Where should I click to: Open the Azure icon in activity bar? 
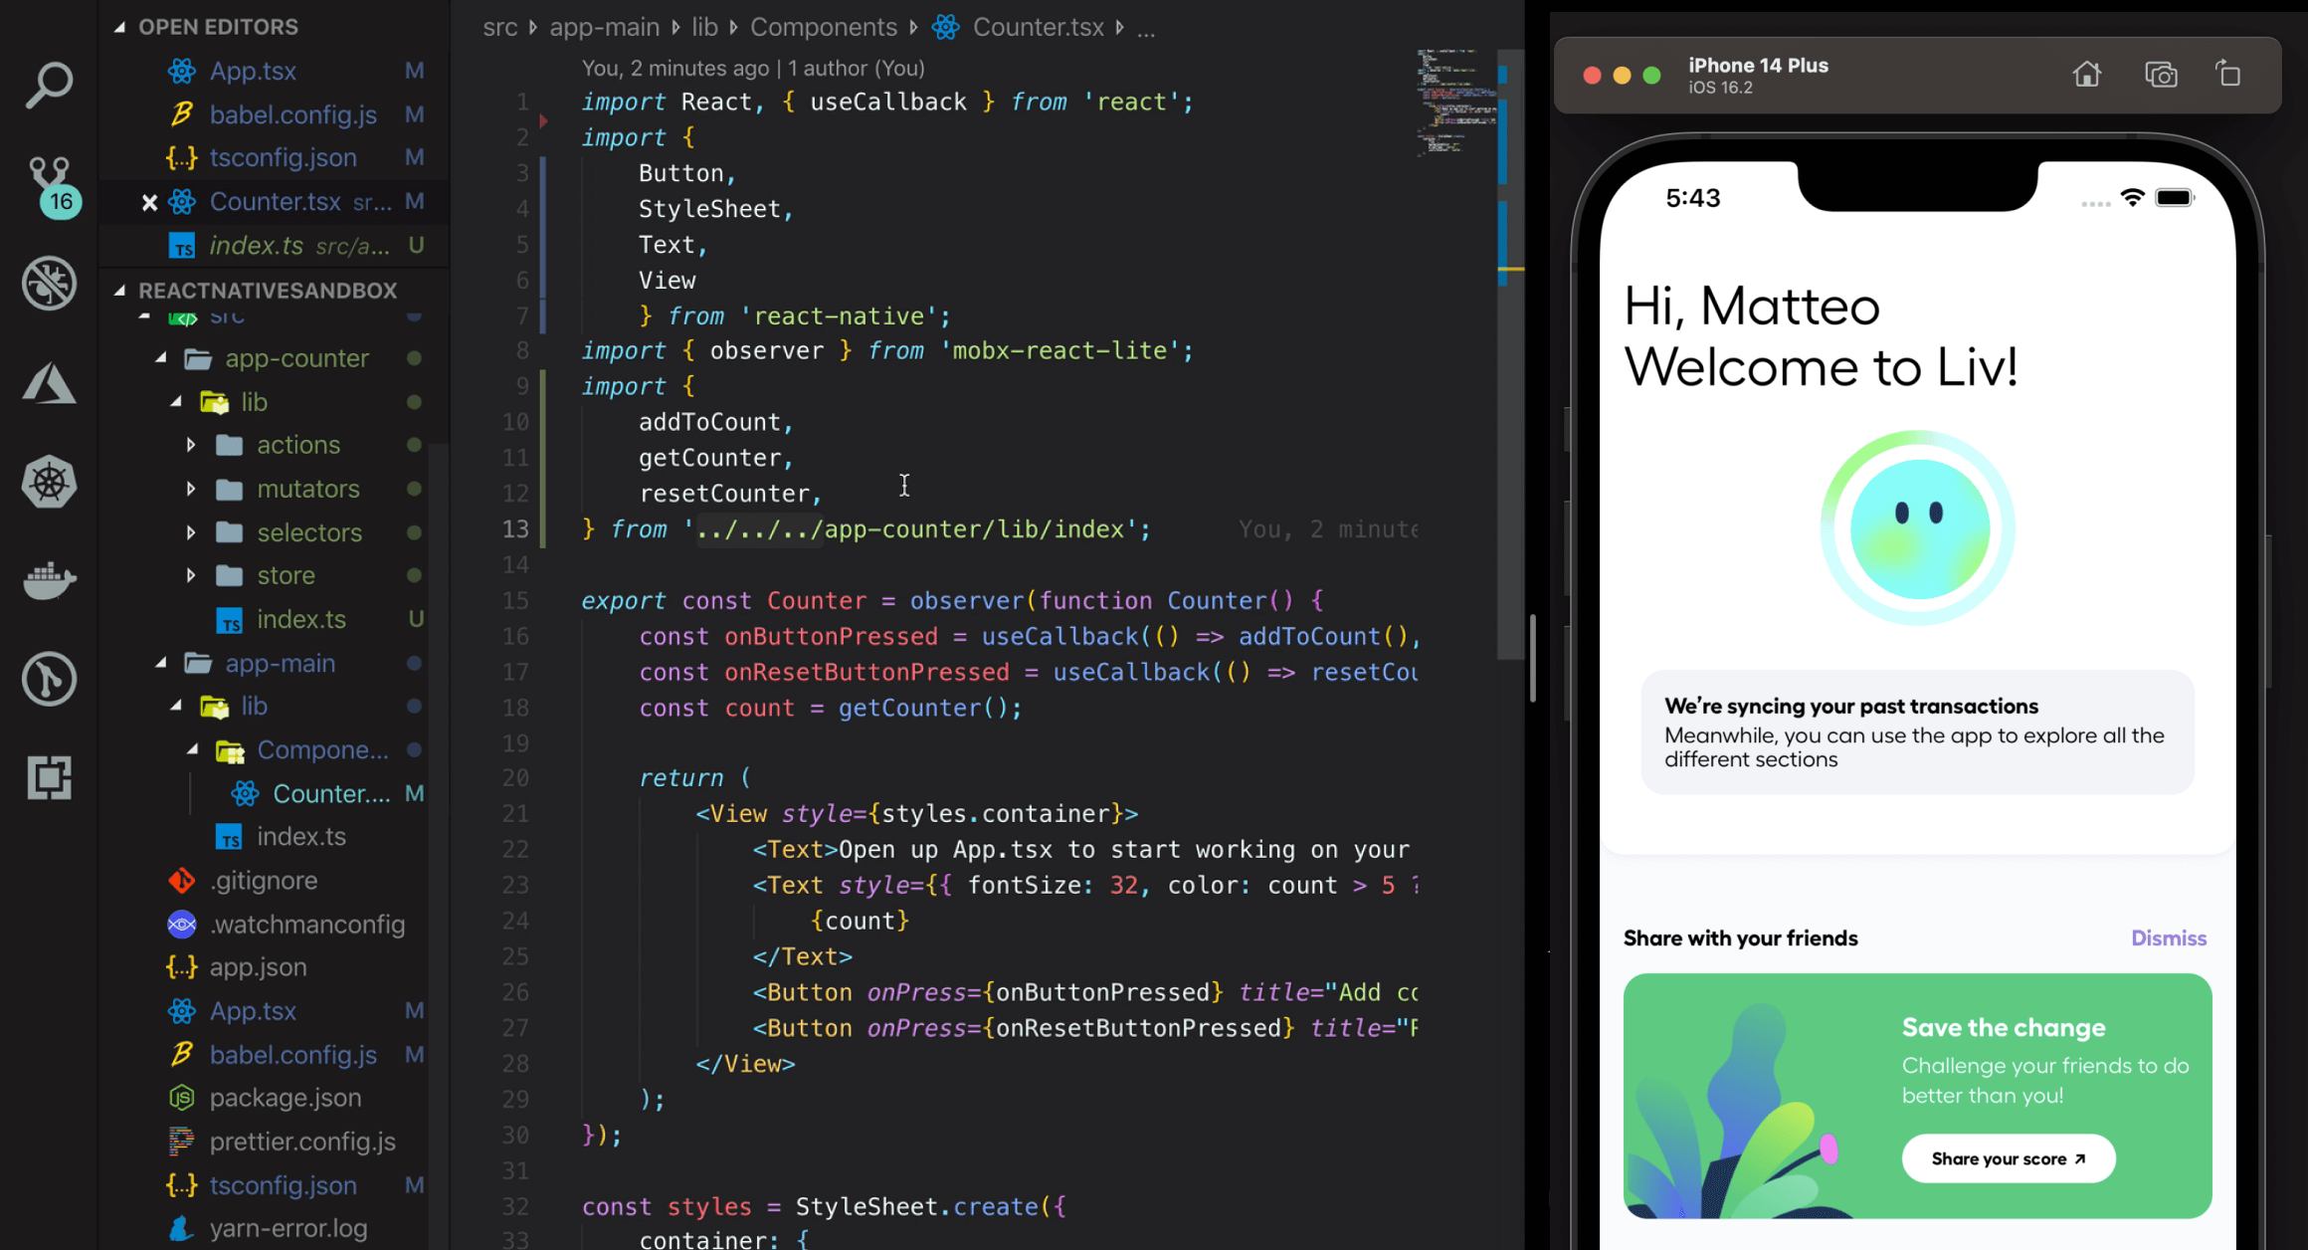point(49,384)
